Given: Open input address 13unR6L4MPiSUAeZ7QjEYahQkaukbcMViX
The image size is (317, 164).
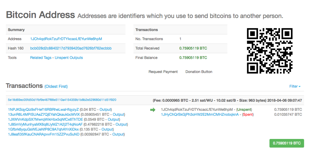Looking at the screenshot, I should [x=44, y=115].
